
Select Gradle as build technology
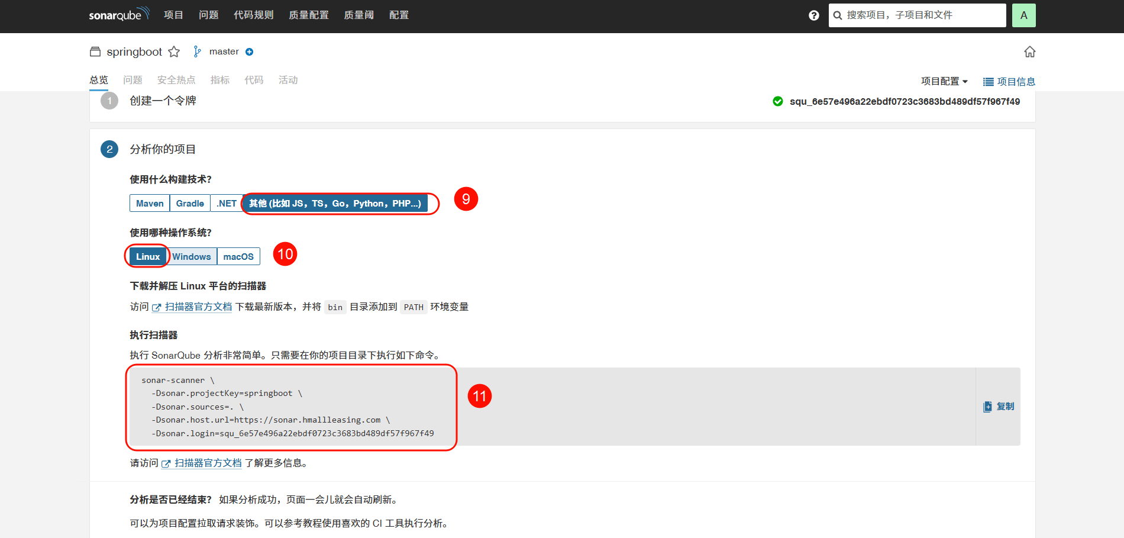[x=190, y=204]
